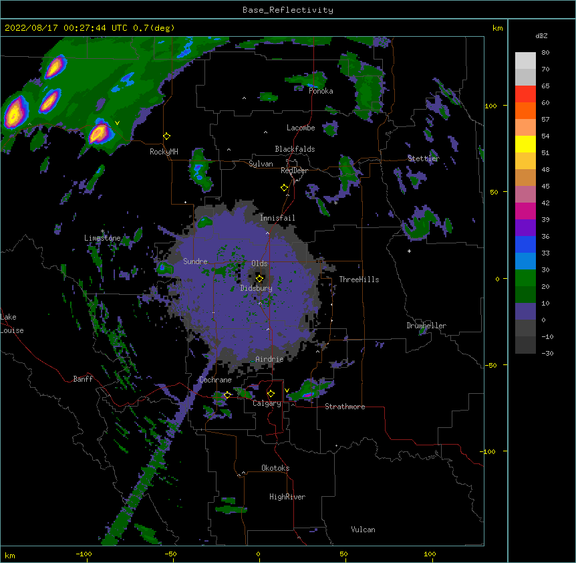Viewport: 576px width, 563px height.
Task: Click the -100 tick label on bottom axis
Action: [84, 554]
